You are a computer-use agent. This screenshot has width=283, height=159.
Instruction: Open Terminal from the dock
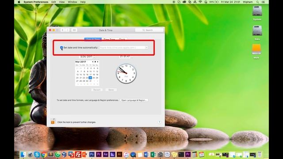click(x=181, y=155)
